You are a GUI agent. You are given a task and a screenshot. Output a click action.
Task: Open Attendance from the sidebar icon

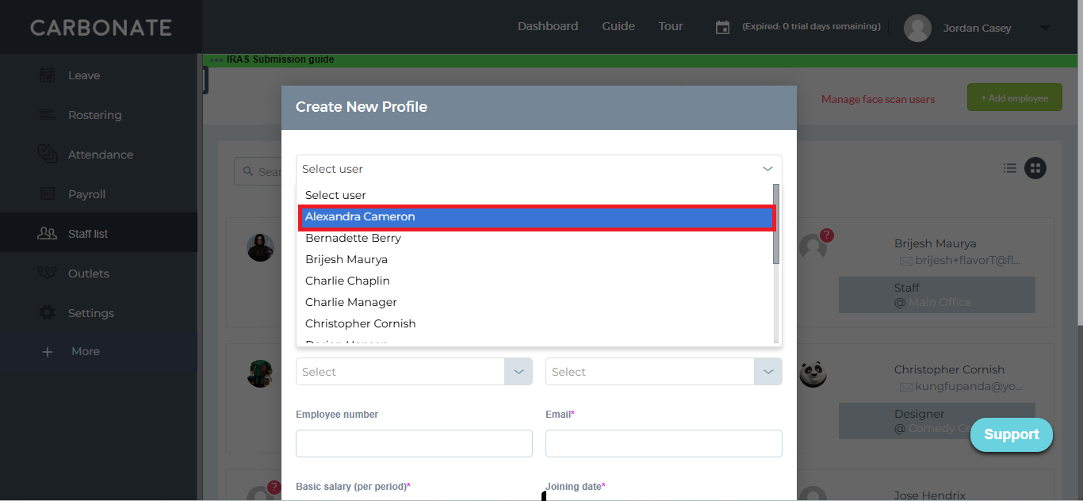[x=48, y=154]
